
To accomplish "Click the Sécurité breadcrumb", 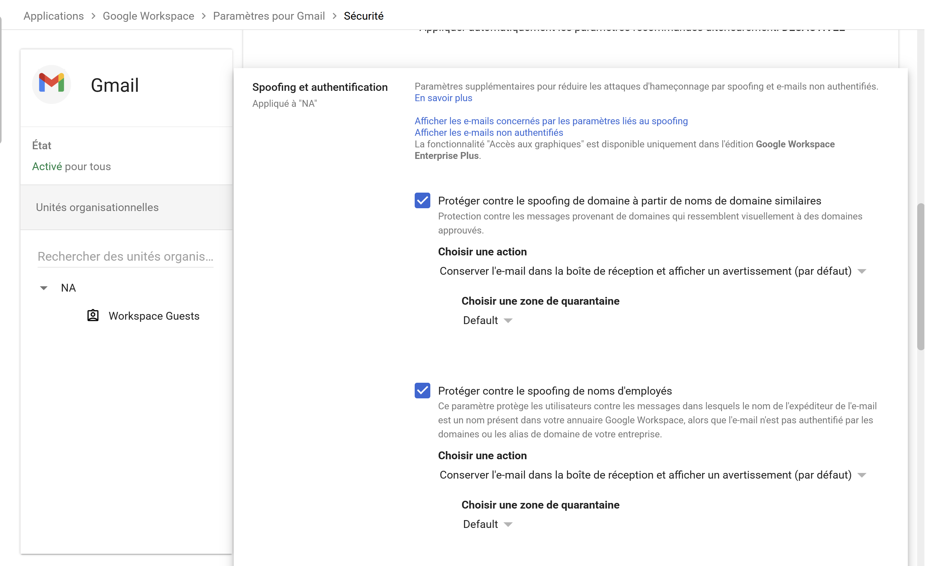I will tap(363, 16).
